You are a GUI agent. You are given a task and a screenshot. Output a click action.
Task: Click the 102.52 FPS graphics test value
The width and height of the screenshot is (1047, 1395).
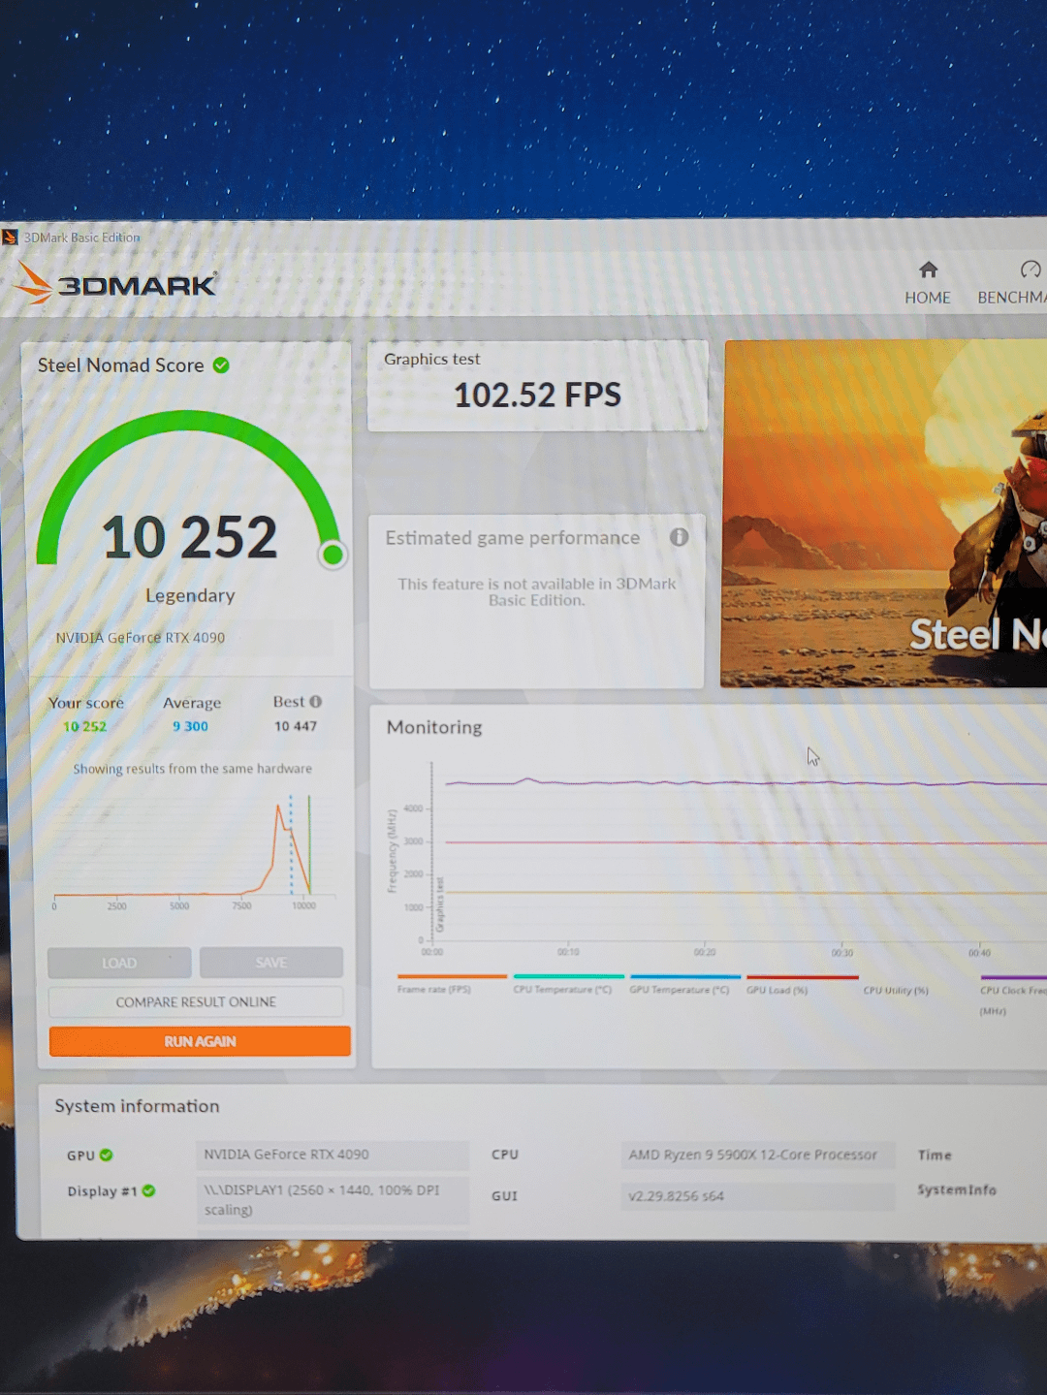pos(537,395)
